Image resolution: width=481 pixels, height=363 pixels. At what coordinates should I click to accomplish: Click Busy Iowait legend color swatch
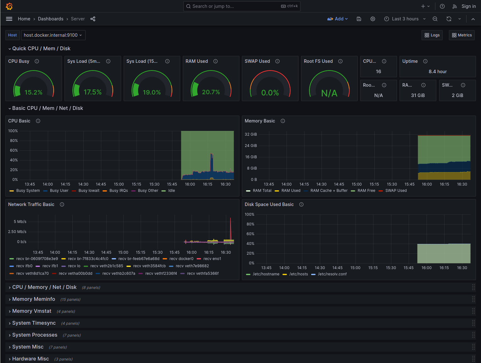[74, 191]
